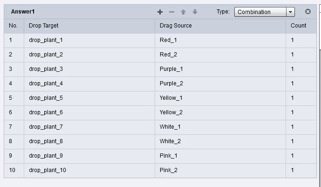Click the Drag Source column header
This screenshot has height=187, width=321.
[175, 26]
